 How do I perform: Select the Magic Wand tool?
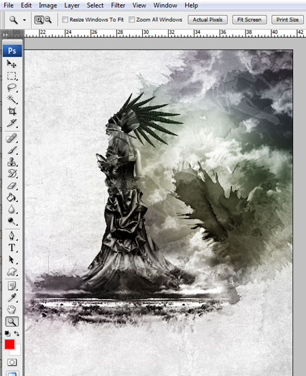coord(12,99)
